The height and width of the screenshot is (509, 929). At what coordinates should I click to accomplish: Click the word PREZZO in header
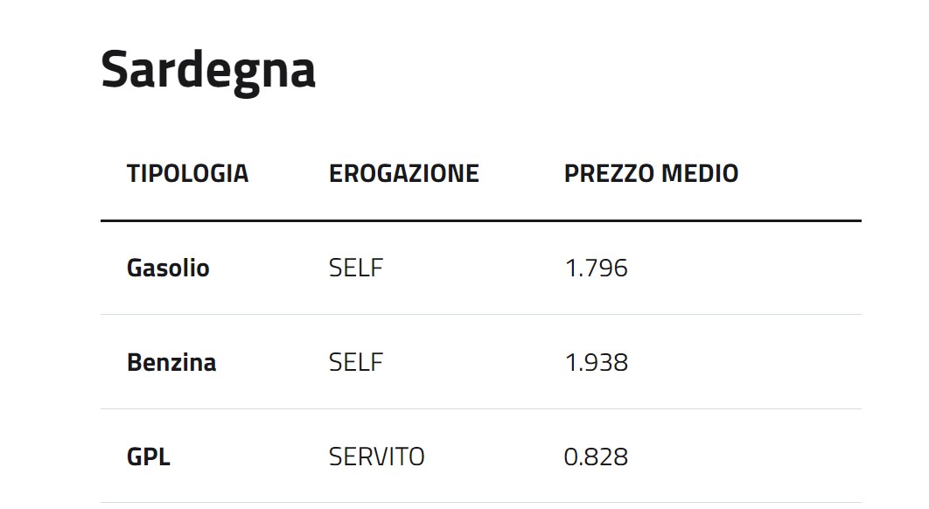(x=609, y=174)
